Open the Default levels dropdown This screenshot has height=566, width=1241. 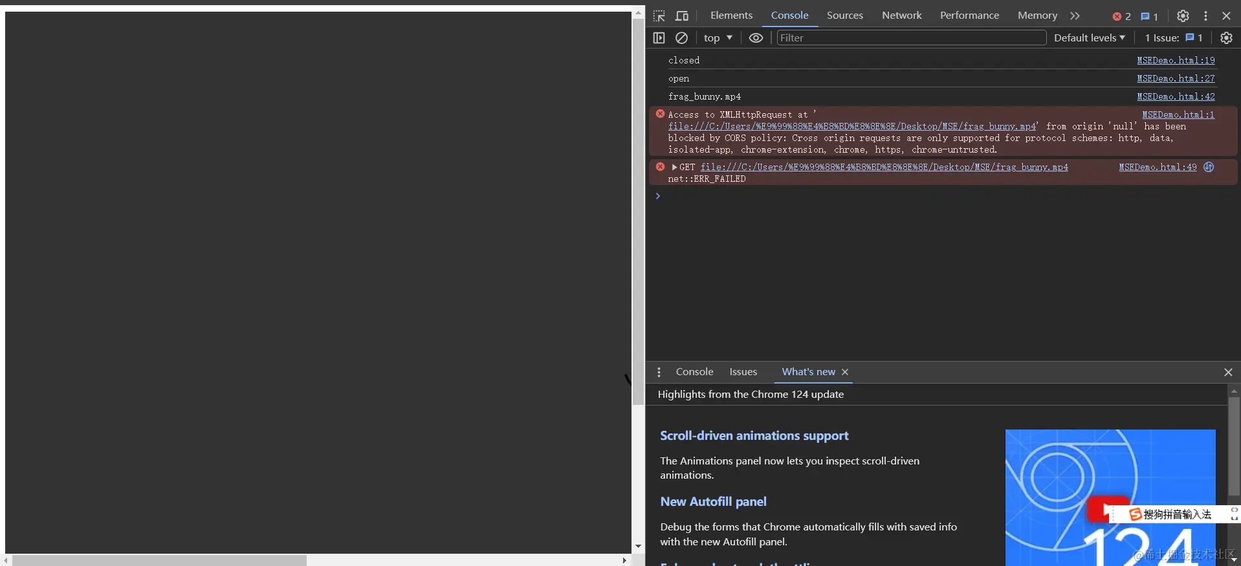tap(1090, 38)
